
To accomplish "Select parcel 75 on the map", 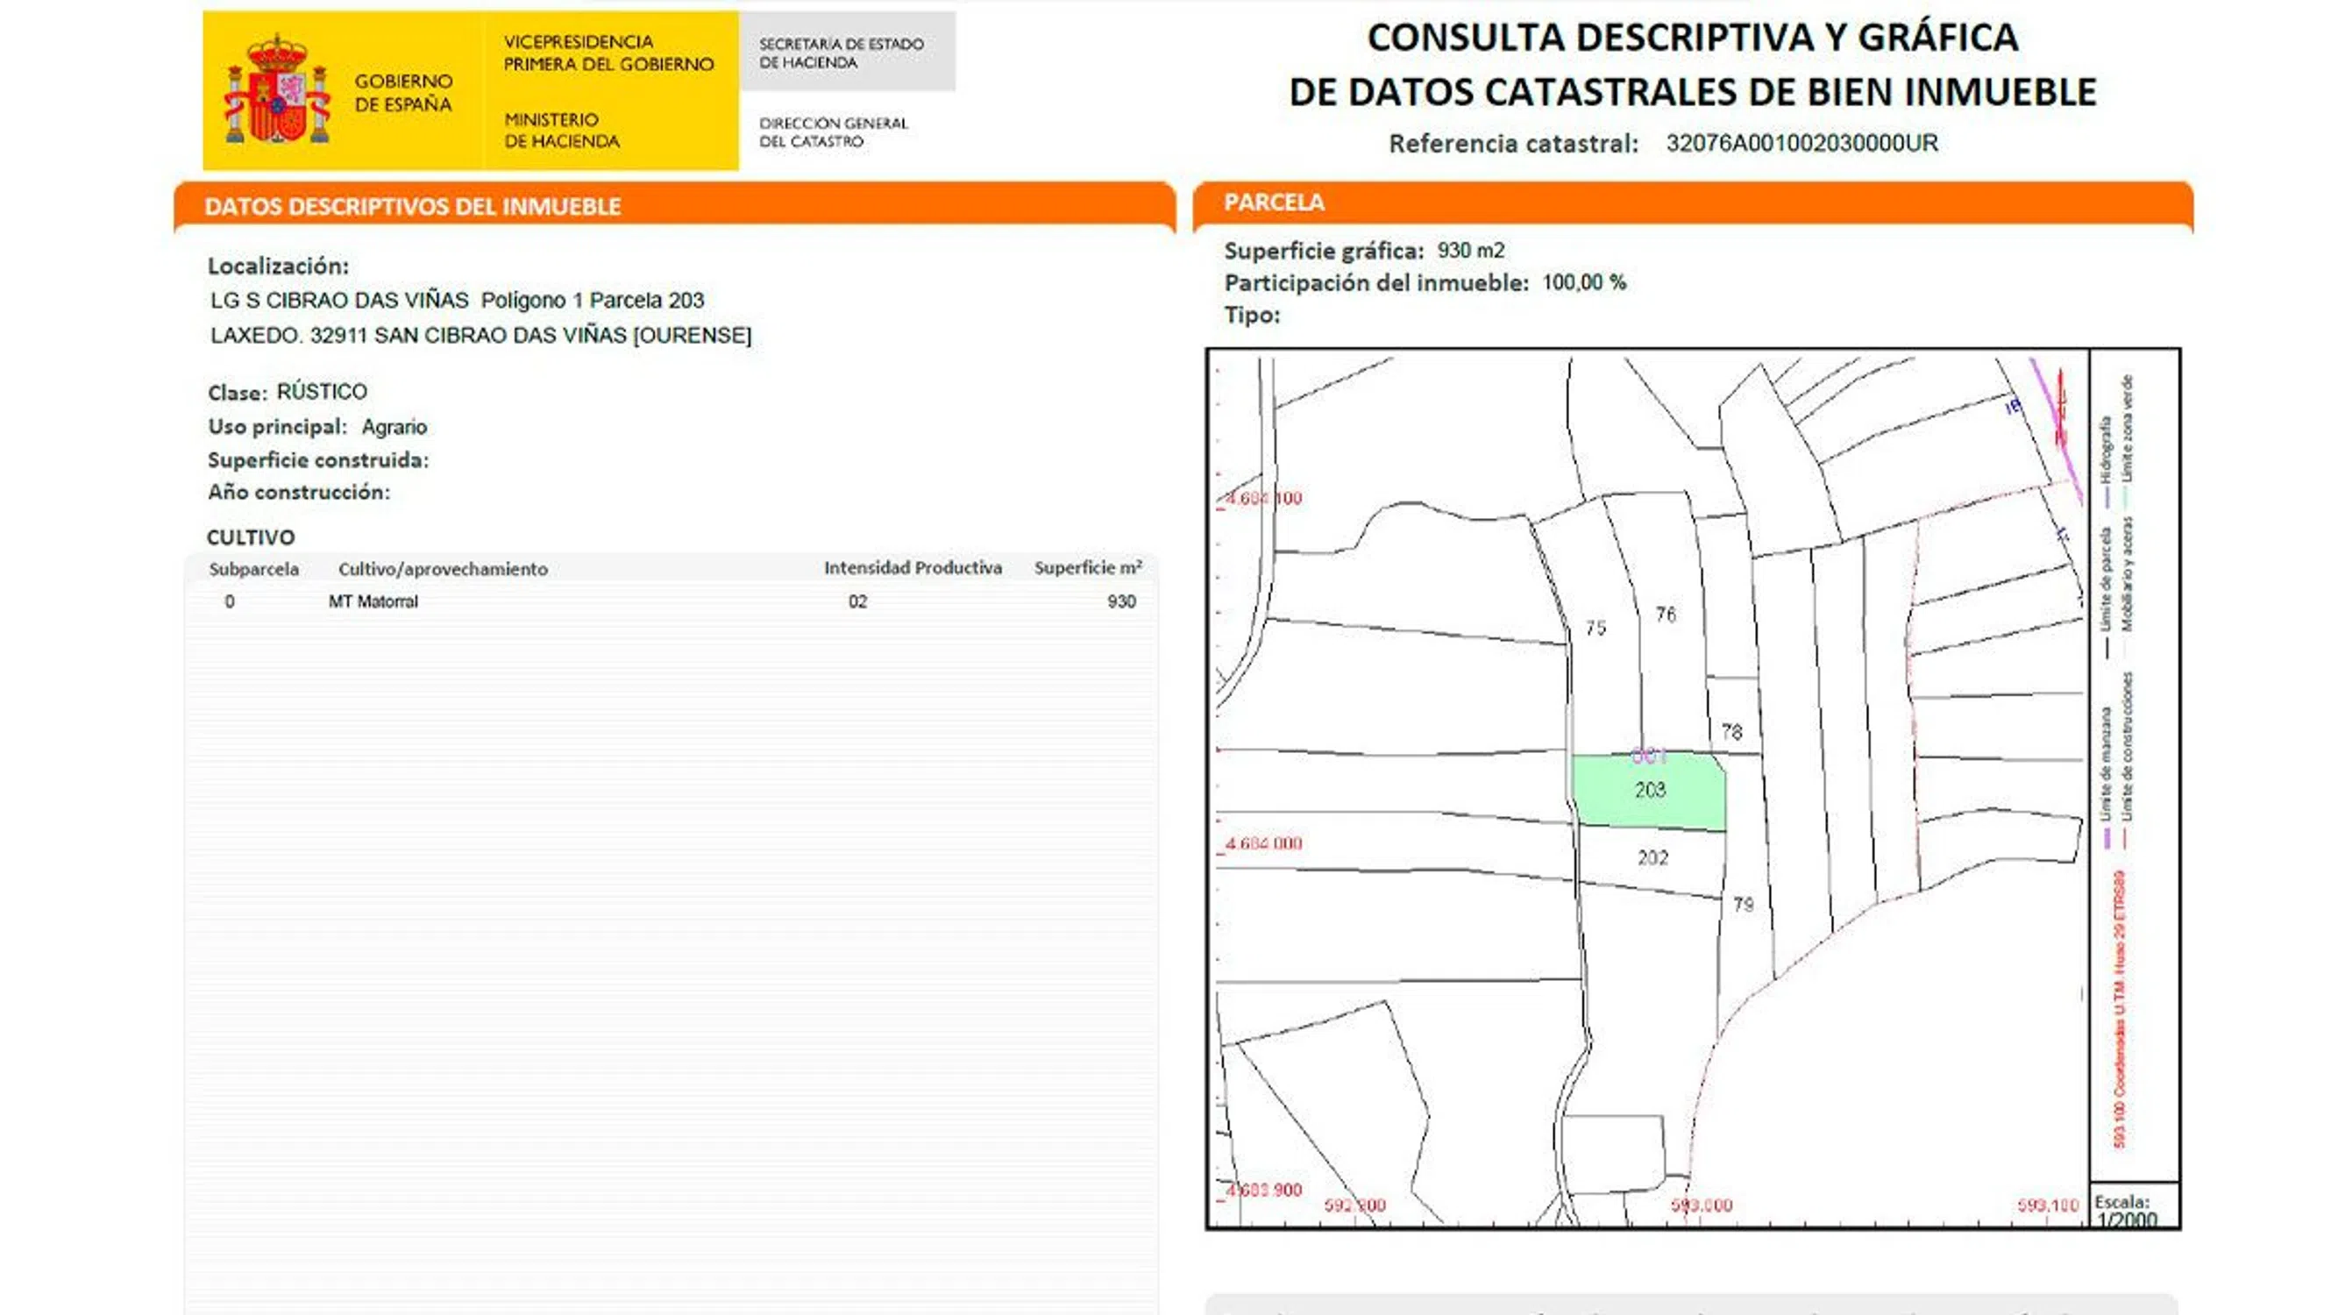I will [1595, 628].
